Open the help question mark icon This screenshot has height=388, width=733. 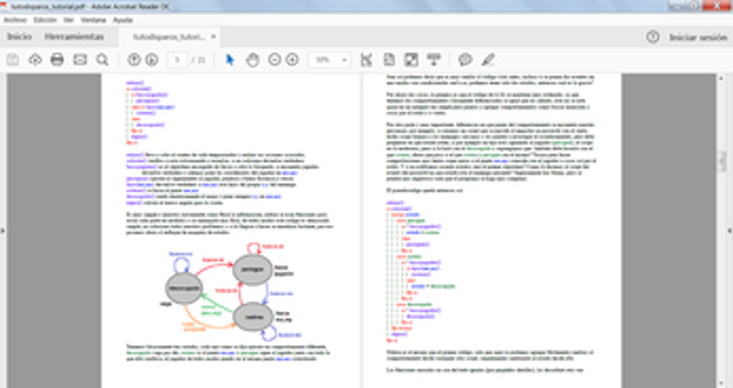(x=652, y=37)
